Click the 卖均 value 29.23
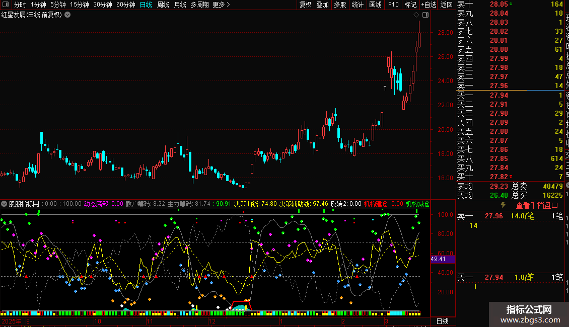The height and width of the screenshot is (327, 569). tap(499, 186)
